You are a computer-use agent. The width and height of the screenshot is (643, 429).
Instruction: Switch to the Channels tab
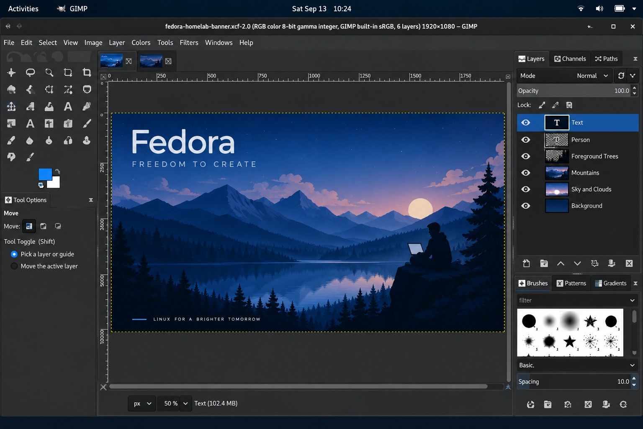coord(570,59)
